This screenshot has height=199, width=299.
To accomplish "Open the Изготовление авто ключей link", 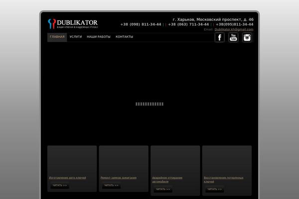I will pos(67,178).
